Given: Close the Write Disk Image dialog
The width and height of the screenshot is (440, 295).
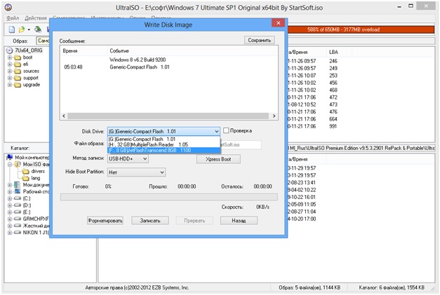Looking at the screenshot, I should coord(278,23).
